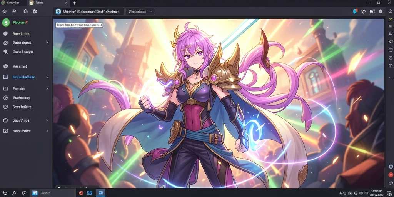Go back with the left arrow button
The width and height of the screenshot is (394, 197).
4,11
